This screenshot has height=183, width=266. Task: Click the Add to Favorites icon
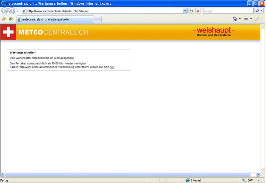(11, 19)
